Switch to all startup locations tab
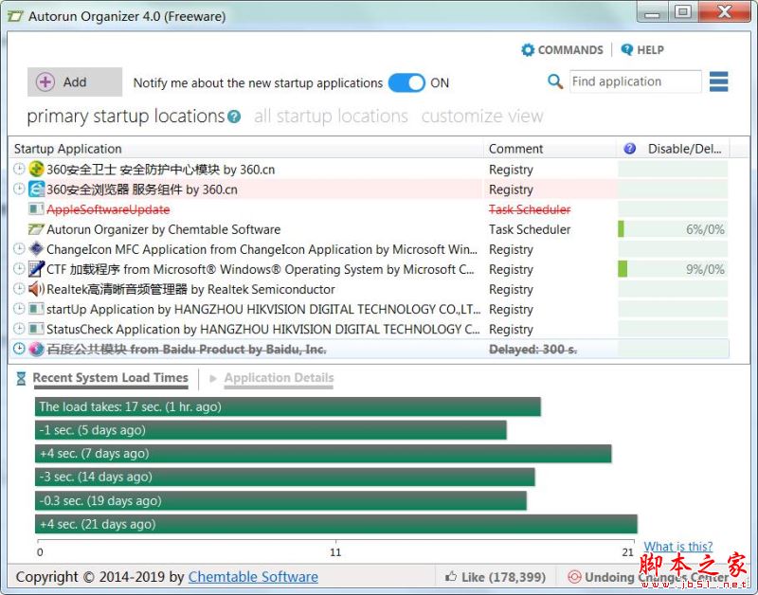This screenshot has width=758, height=595. pos(331,116)
